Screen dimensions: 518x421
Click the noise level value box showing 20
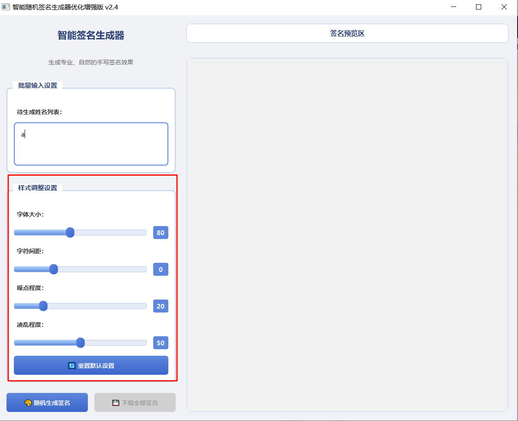pos(161,306)
